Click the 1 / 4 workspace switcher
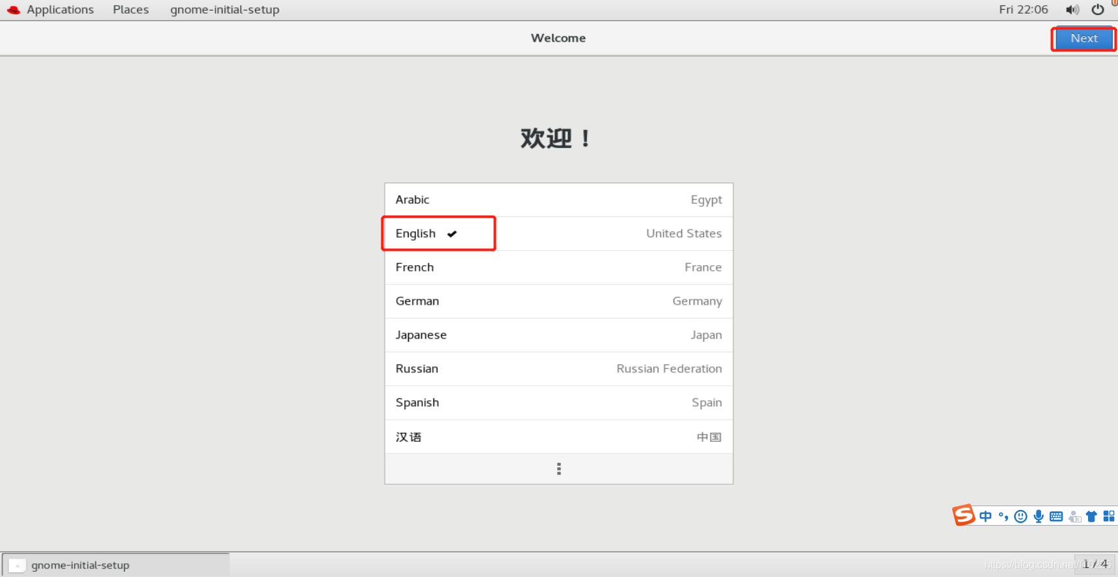The image size is (1118, 577). (x=1095, y=564)
